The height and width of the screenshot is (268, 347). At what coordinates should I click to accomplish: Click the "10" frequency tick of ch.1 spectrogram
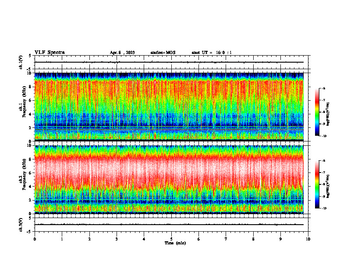(30, 73)
